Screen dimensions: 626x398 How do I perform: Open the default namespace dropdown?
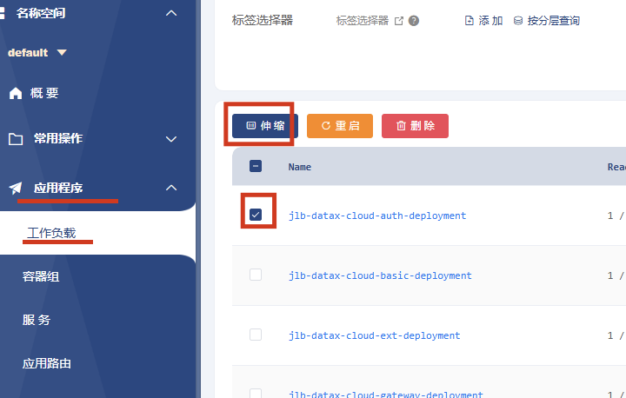[61, 52]
